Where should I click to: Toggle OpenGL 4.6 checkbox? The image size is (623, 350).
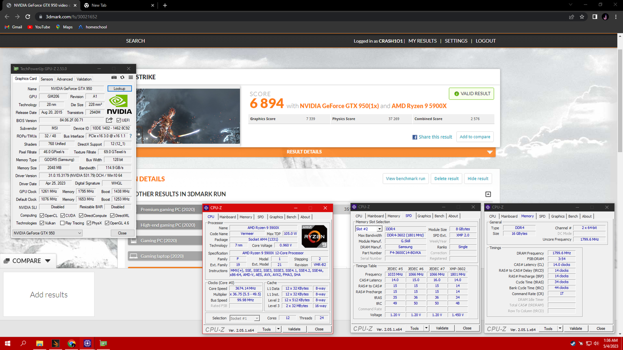tap(107, 223)
